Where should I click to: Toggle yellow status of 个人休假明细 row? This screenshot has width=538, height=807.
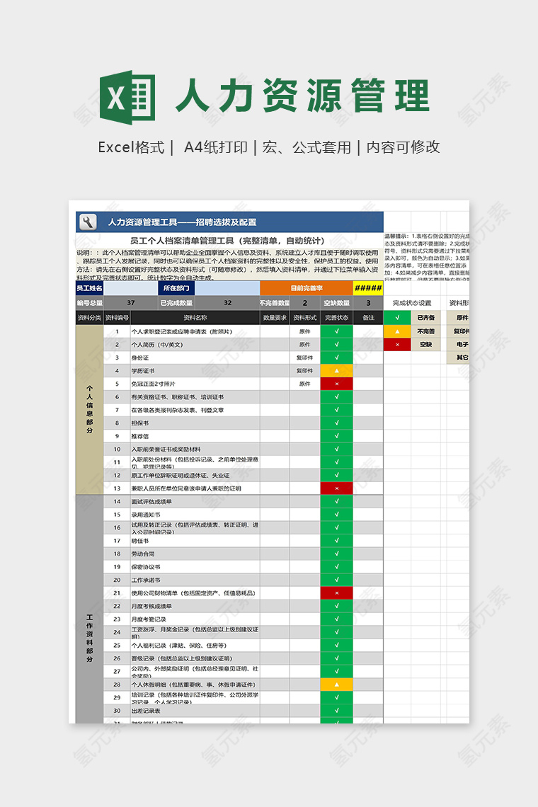(x=337, y=685)
